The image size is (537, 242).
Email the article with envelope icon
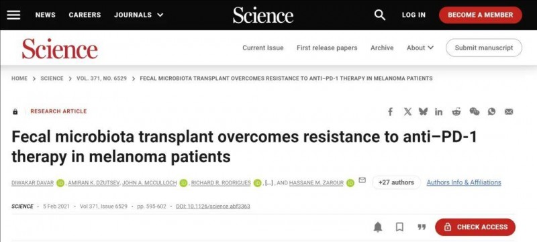point(509,111)
